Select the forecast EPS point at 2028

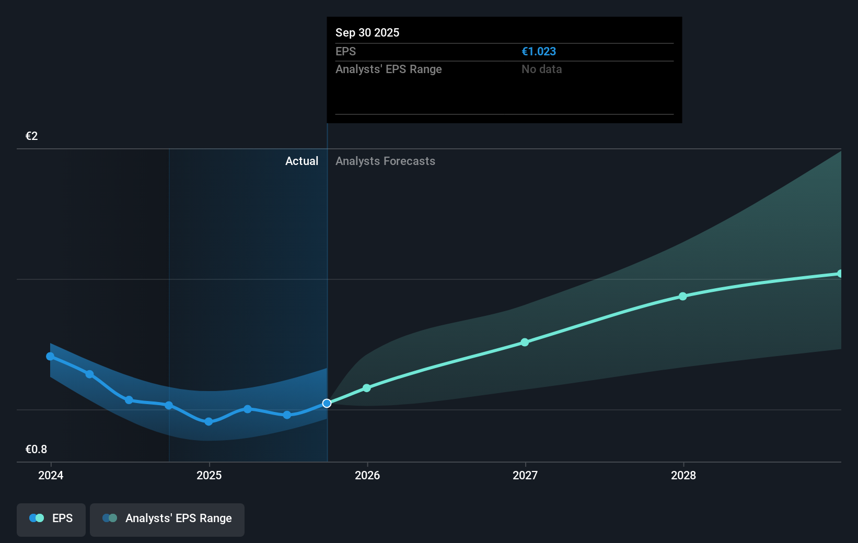click(x=683, y=296)
